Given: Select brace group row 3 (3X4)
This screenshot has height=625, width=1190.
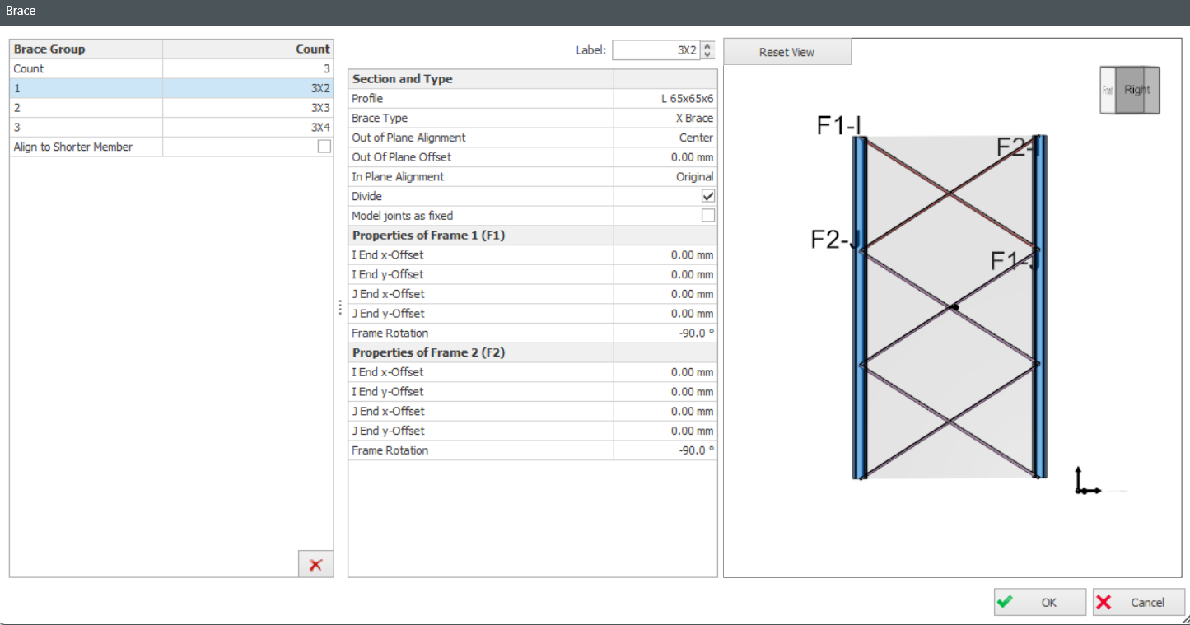Looking at the screenshot, I should click(x=171, y=128).
